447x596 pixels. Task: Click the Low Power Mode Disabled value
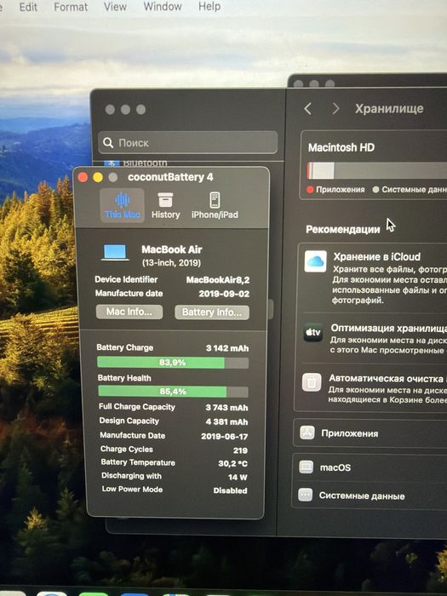(x=230, y=490)
